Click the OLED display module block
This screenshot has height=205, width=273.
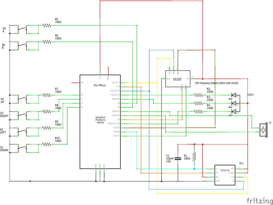click(178, 79)
